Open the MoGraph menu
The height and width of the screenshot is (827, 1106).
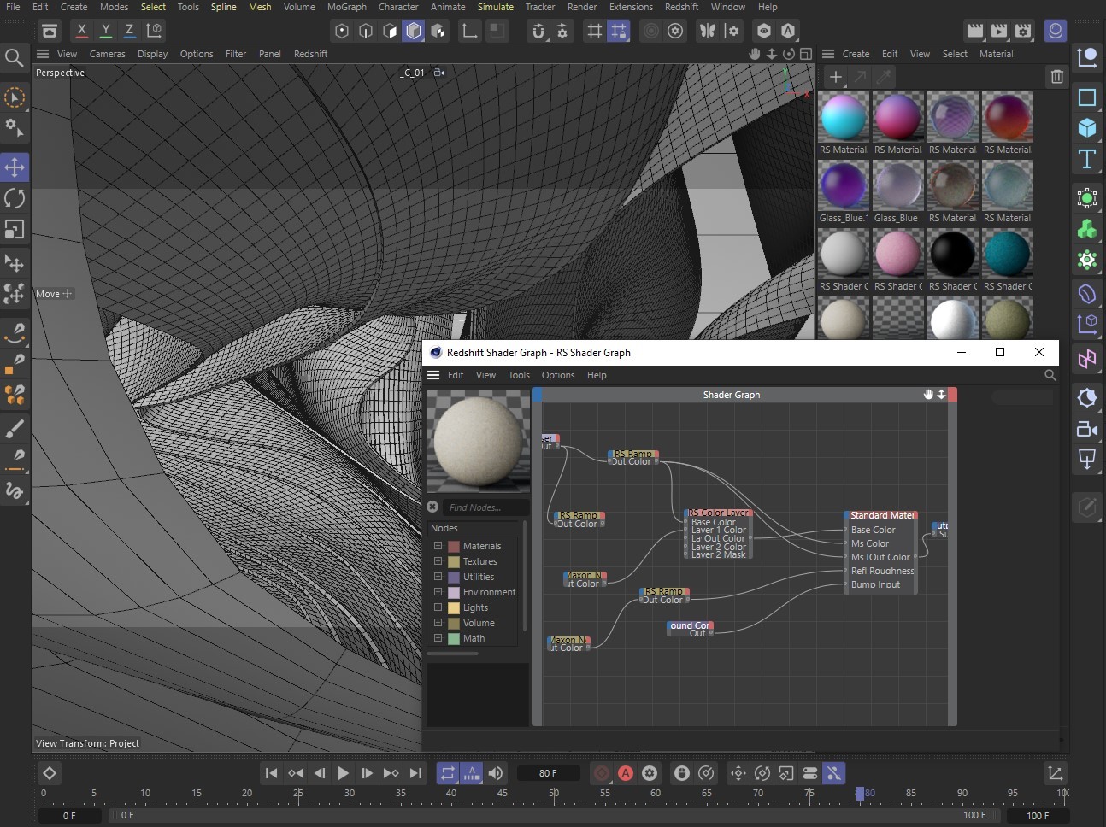click(x=346, y=7)
